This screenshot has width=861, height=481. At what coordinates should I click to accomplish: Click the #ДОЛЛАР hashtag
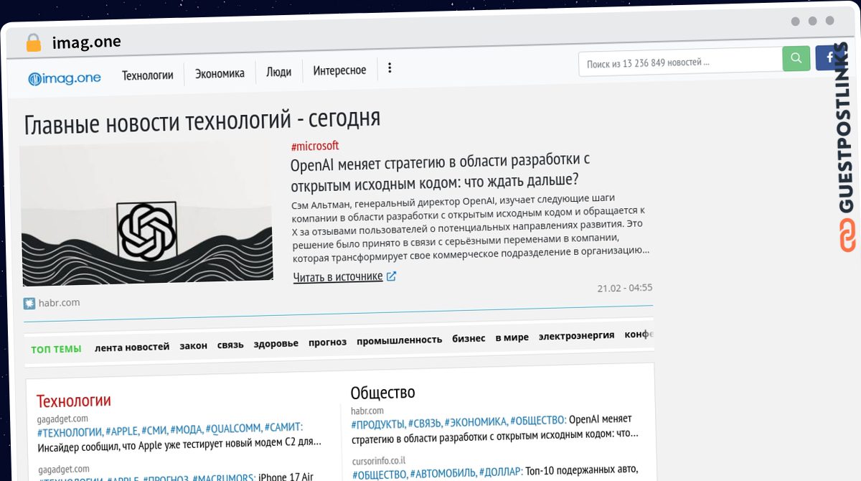[502, 470]
